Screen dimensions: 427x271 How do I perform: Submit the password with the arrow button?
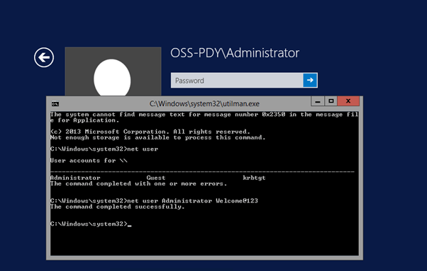pos(310,80)
